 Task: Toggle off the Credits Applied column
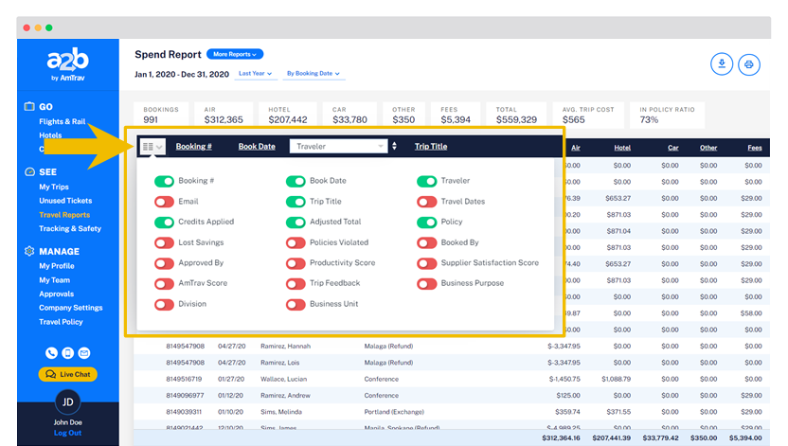coord(164,223)
